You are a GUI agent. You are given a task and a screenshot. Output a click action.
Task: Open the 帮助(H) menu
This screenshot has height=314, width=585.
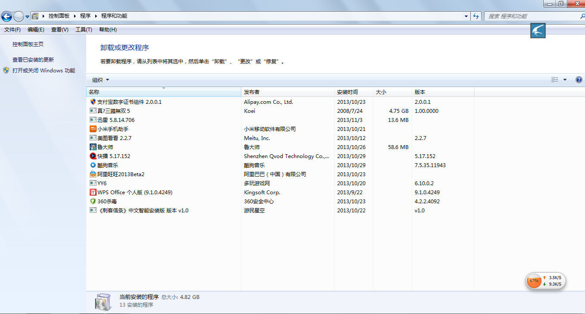click(x=108, y=30)
